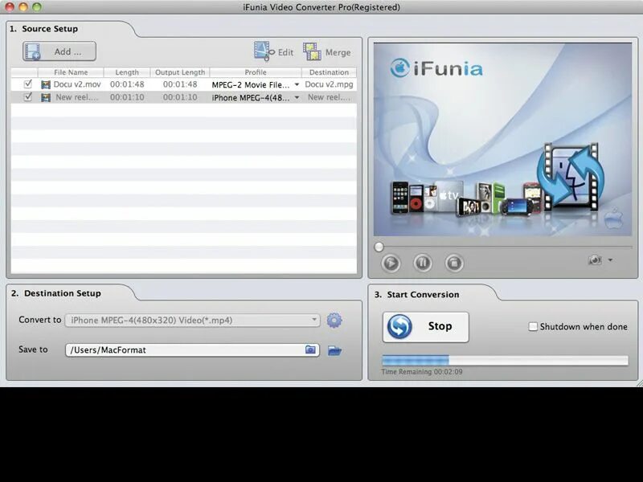Click the Add video button
The width and height of the screenshot is (643, 482).
pyautogui.click(x=59, y=51)
